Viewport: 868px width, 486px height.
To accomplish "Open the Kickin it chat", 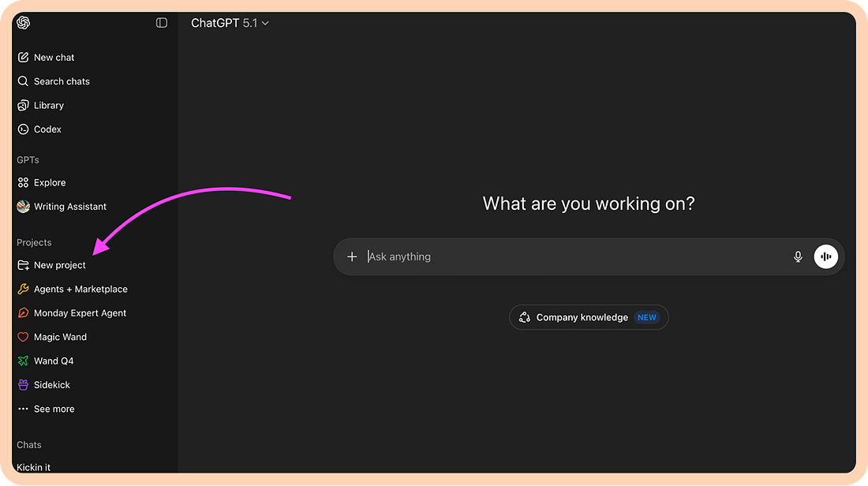I will pyautogui.click(x=33, y=468).
